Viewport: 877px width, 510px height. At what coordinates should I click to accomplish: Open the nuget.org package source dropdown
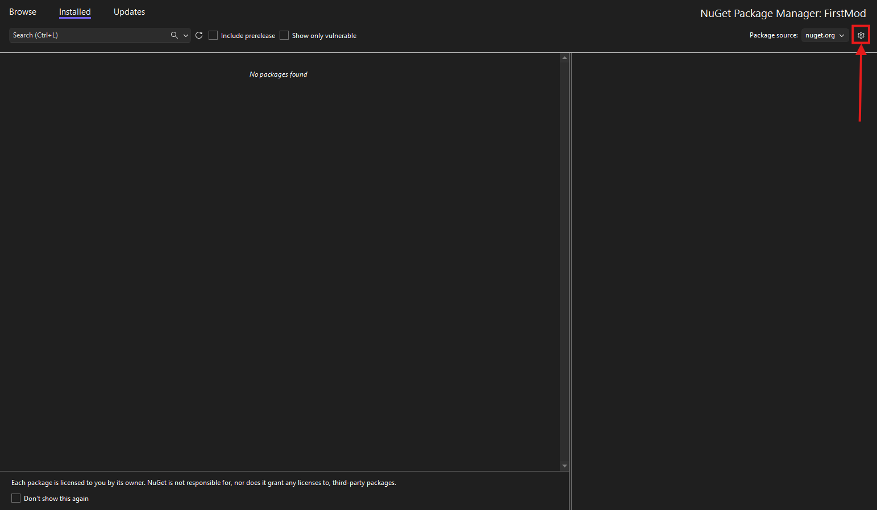pos(825,35)
